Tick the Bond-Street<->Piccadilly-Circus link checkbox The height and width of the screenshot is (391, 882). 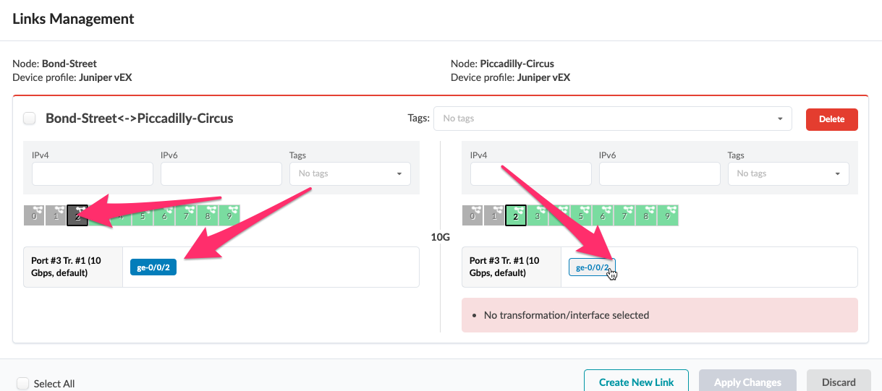(x=30, y=119)
